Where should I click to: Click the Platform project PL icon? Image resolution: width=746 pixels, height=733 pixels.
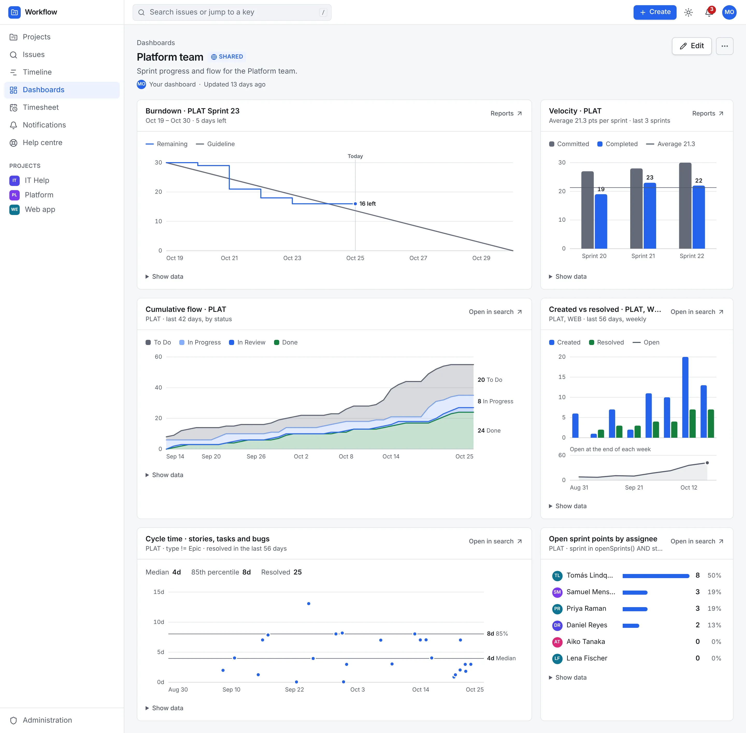(14, 195)
